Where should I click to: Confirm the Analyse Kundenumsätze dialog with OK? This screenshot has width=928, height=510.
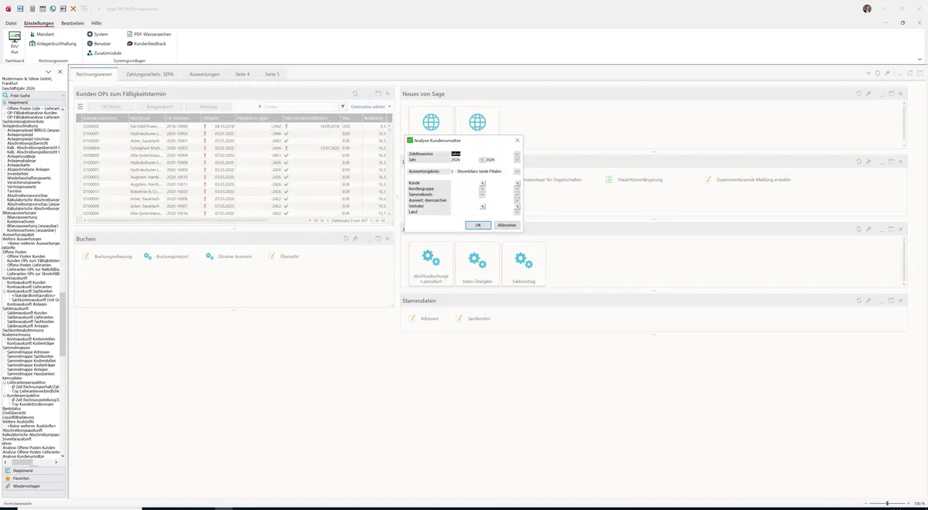coord(478,225)
